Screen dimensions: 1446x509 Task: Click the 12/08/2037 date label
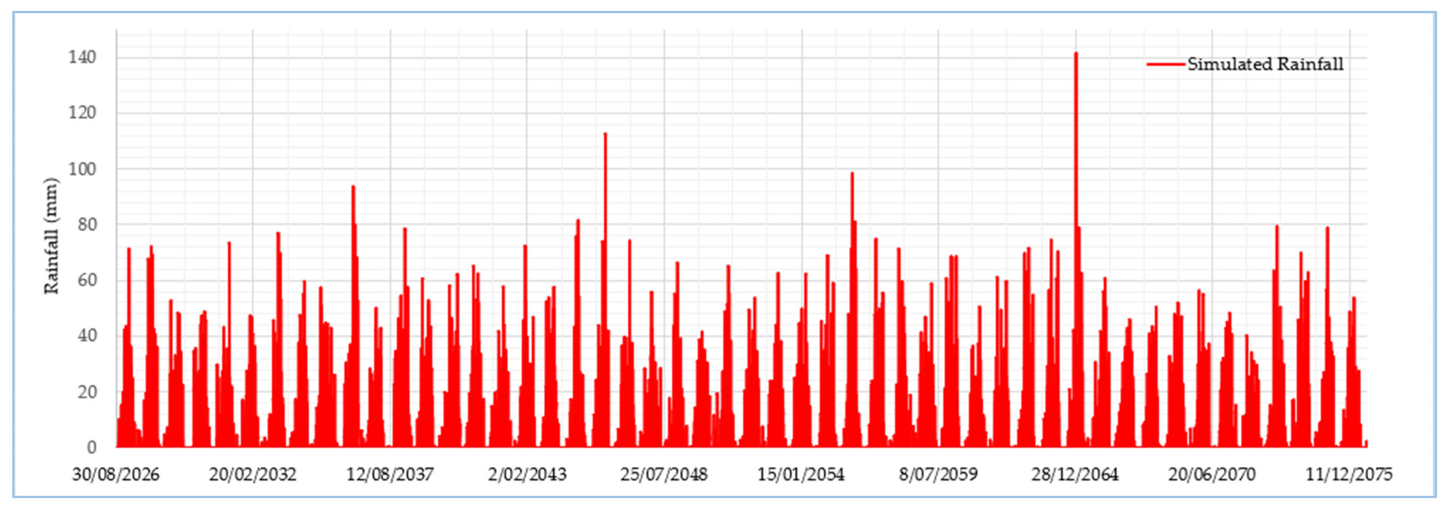coord(390,475)
